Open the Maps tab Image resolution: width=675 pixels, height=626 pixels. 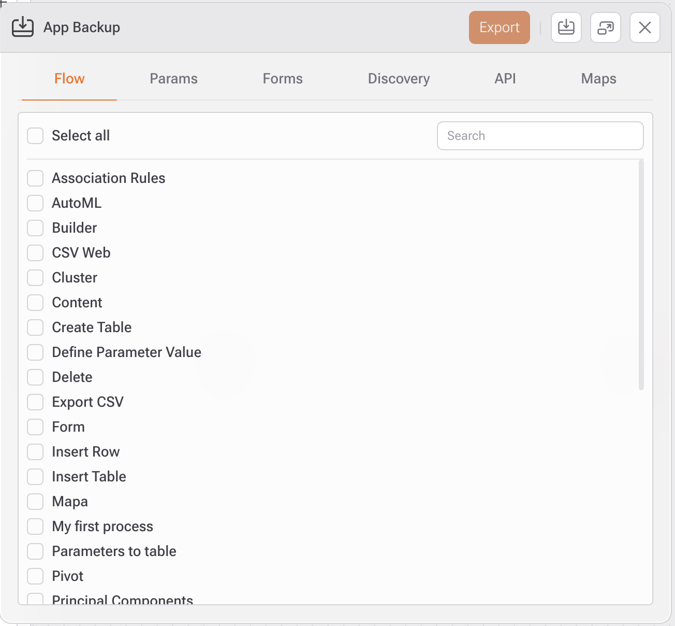[598, 79]
